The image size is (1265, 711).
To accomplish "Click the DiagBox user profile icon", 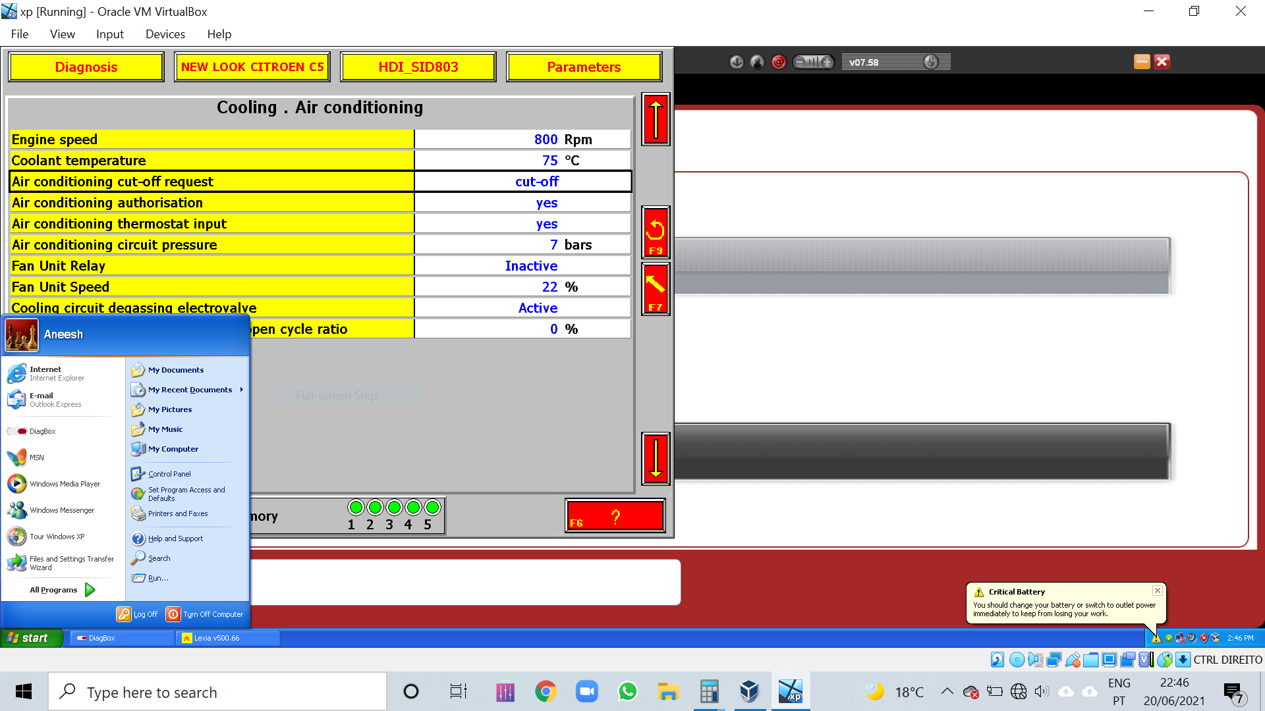I will [x=758, y=62].
